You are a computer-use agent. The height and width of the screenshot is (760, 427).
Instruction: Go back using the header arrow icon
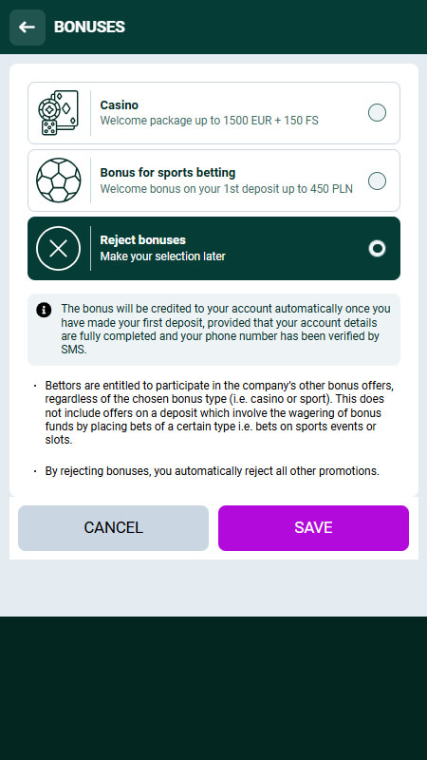point(28,28)
